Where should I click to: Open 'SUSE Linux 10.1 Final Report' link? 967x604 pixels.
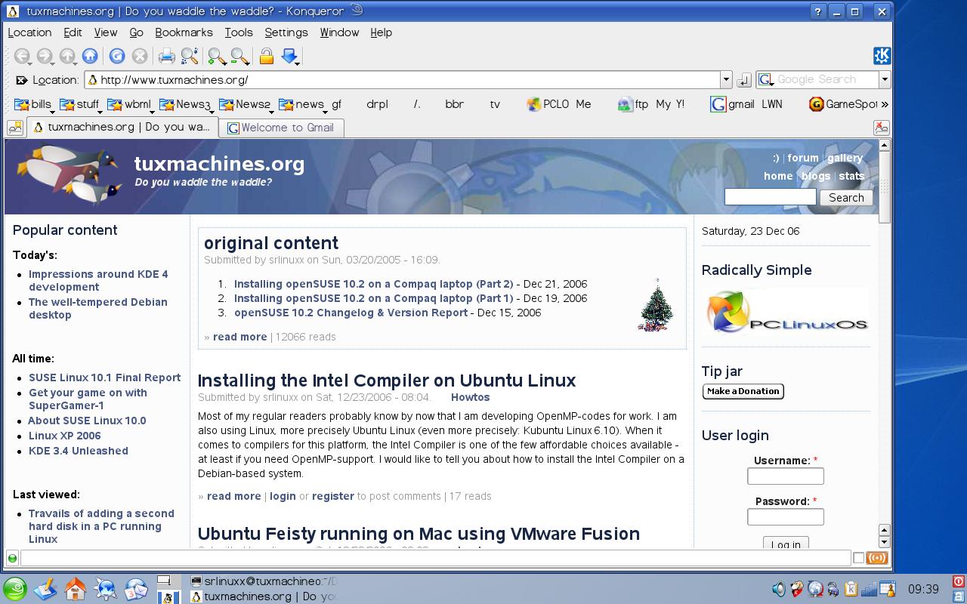pyautogui.click(x=104, y=377)
